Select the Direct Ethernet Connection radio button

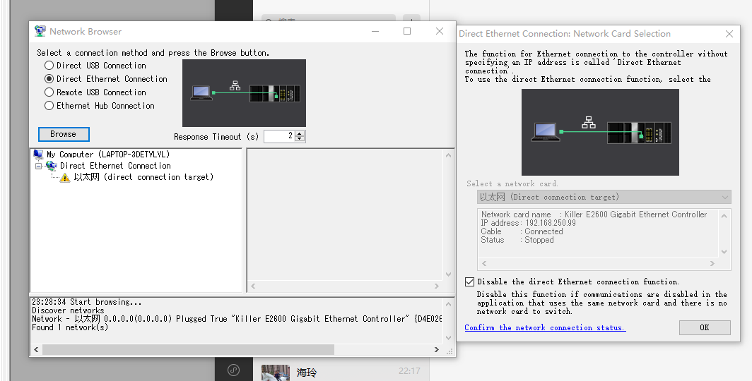point(49,79)
